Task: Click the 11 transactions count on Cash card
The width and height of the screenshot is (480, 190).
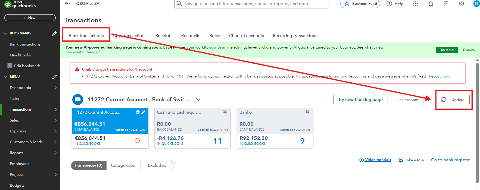Action: pyautogui.click(x=217, y=141)
